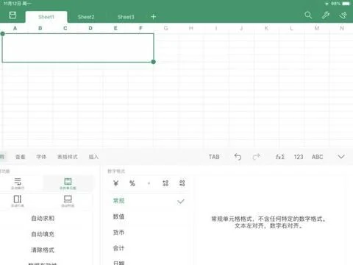
Task: Open the wrench tools icon
Action: pos(326,15)
